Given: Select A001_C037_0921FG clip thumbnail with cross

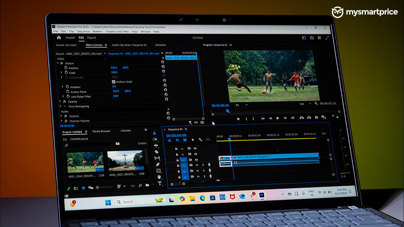Looking at the screenshot, I should [125, 161].
